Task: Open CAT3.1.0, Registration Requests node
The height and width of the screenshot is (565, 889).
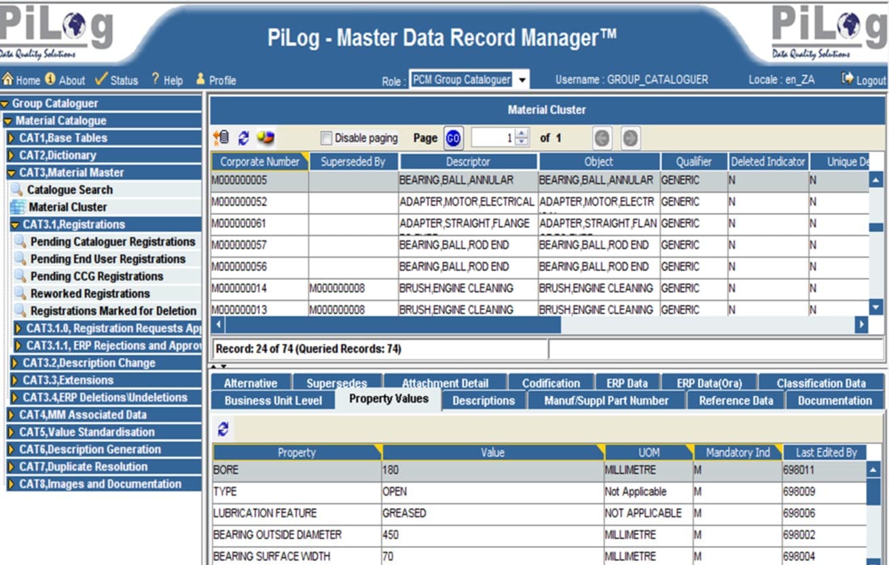Action: click(x=108, y=328)
